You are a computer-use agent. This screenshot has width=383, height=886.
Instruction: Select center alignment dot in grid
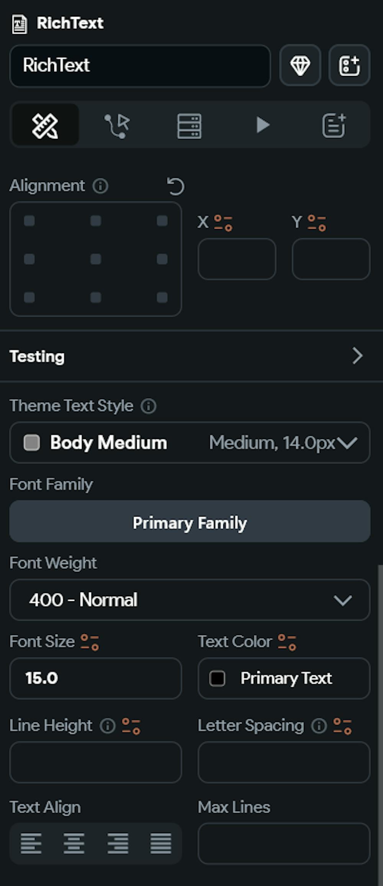96,259
